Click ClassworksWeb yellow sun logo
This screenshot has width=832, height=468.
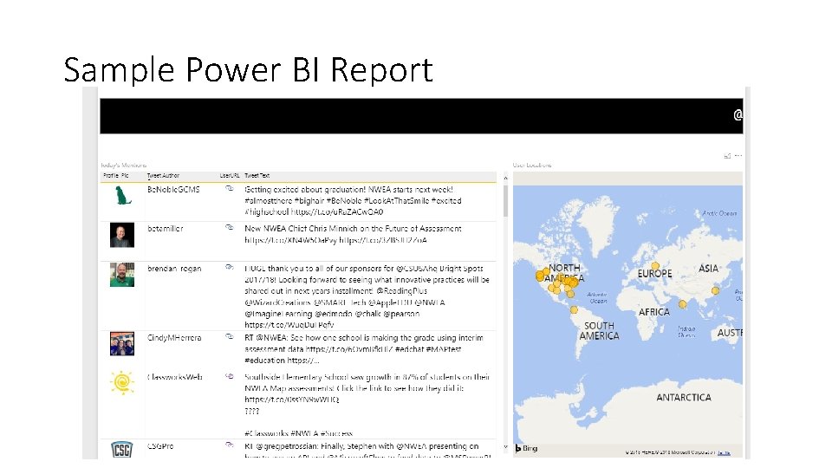(122, 382)
